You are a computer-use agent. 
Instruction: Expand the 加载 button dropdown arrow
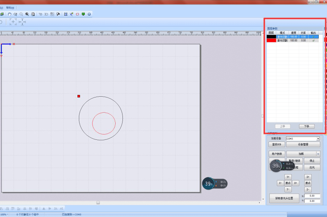click(x=318, y=154)
